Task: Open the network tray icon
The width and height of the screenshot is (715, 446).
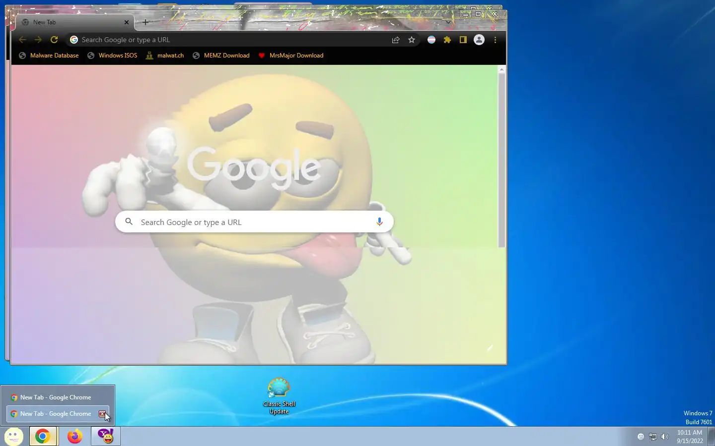Action: [653, 437]
